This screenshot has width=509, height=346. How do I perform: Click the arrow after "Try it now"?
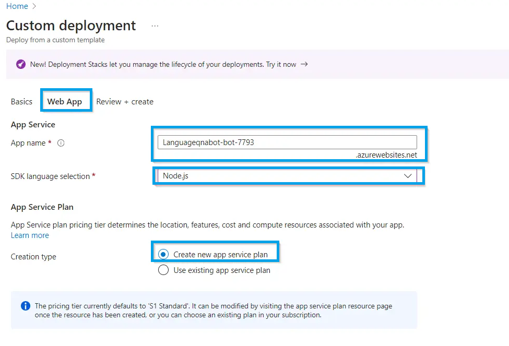coord(304,64)
